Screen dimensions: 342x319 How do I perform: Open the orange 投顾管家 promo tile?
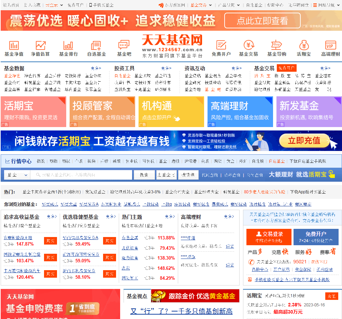click(x=102, y=111)
